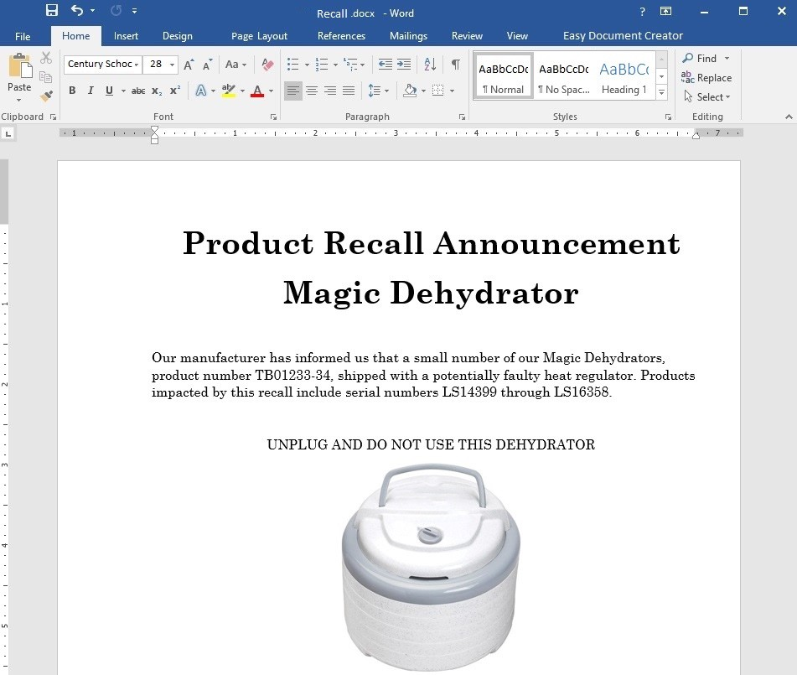Expand the Styles gallery More arrow

coord(661,92)
